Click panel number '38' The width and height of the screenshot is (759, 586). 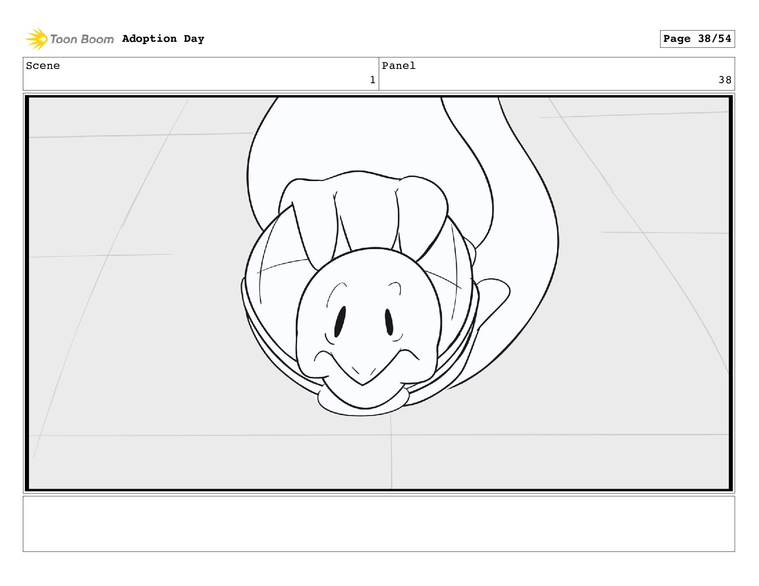click(725, 80)
